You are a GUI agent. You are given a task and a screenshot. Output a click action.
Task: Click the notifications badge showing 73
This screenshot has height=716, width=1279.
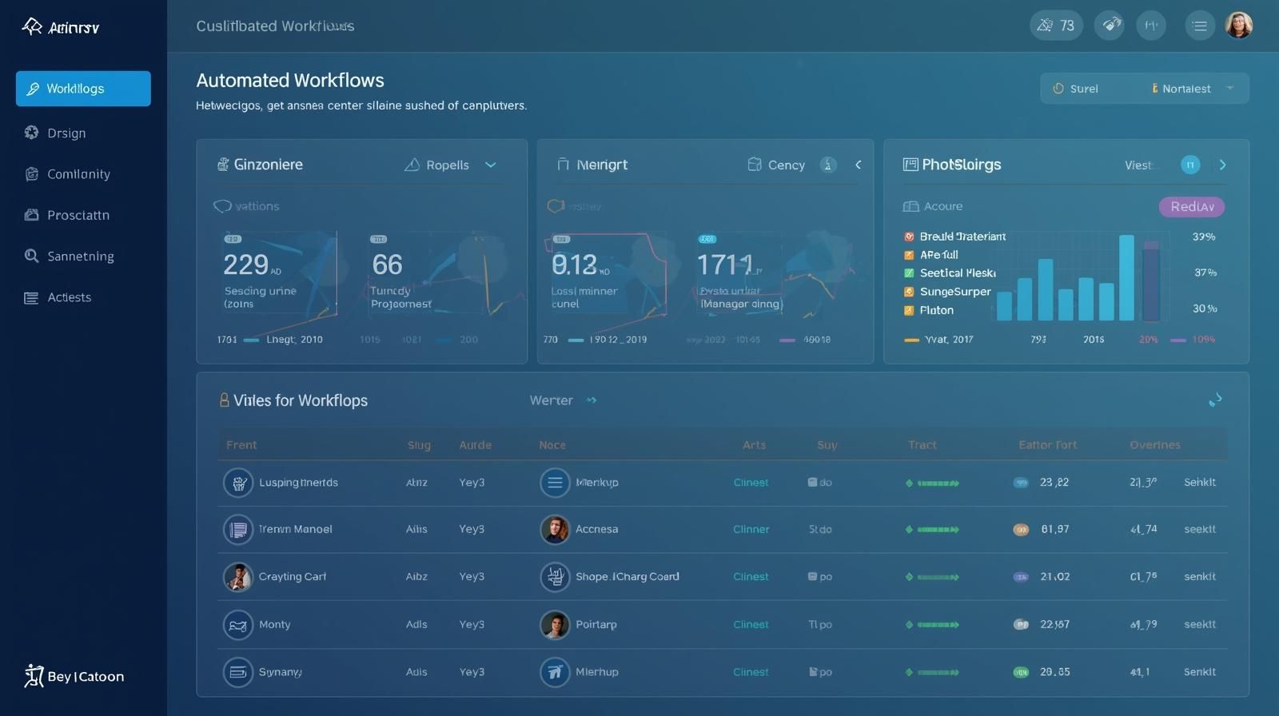[x=1056, y=26]
